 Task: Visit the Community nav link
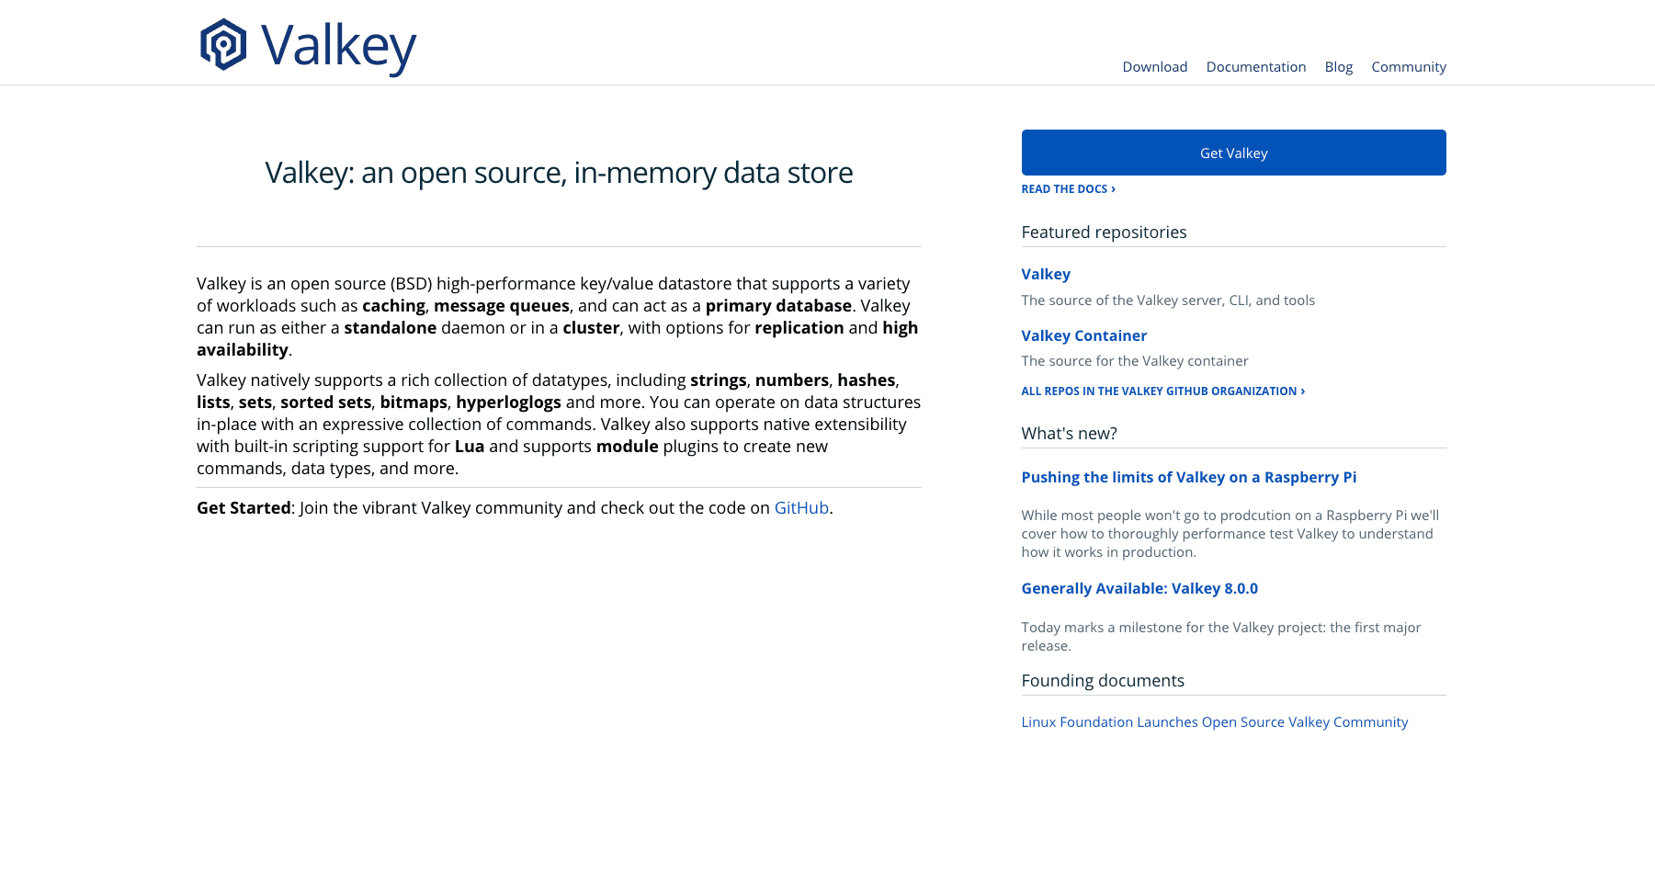1408,67
